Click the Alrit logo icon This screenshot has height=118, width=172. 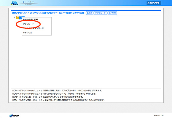point(14,3)
